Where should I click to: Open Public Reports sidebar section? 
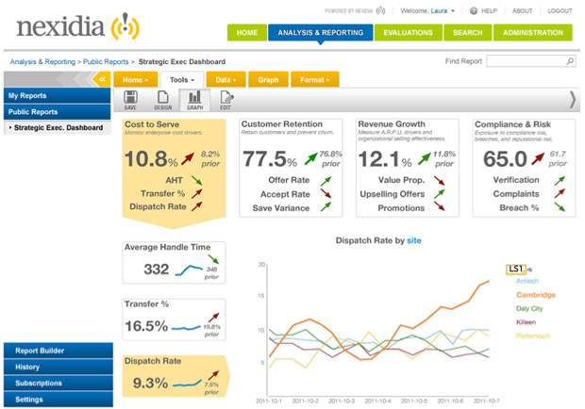[x=57, y=112]
